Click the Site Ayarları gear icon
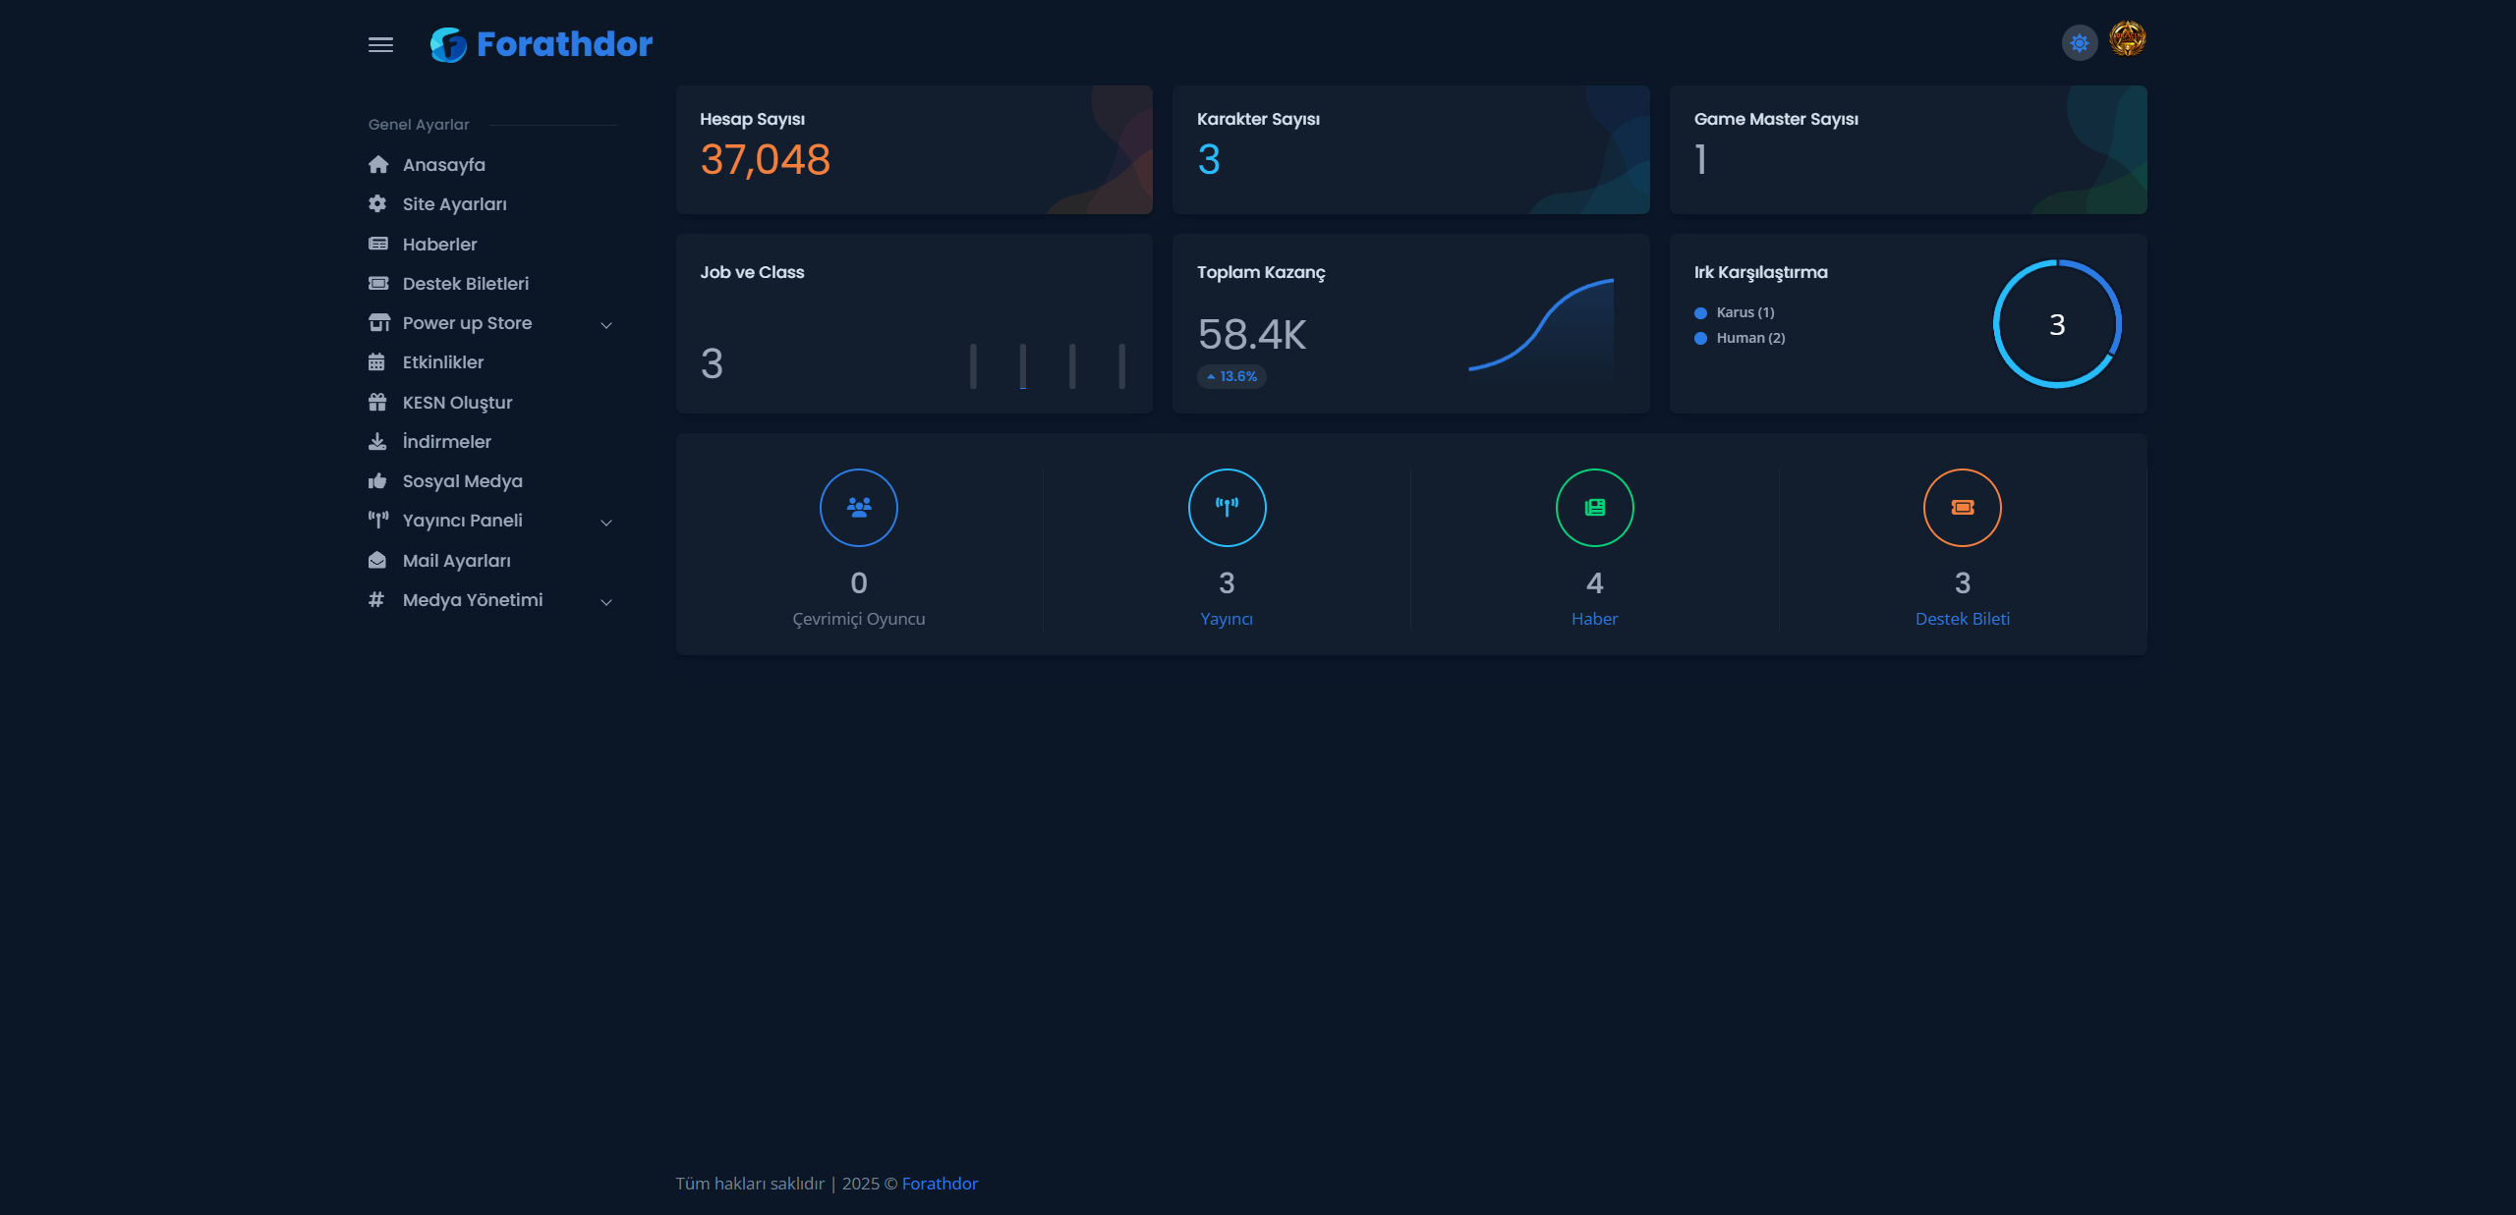 pyautogui.click(x=377, y=203)
